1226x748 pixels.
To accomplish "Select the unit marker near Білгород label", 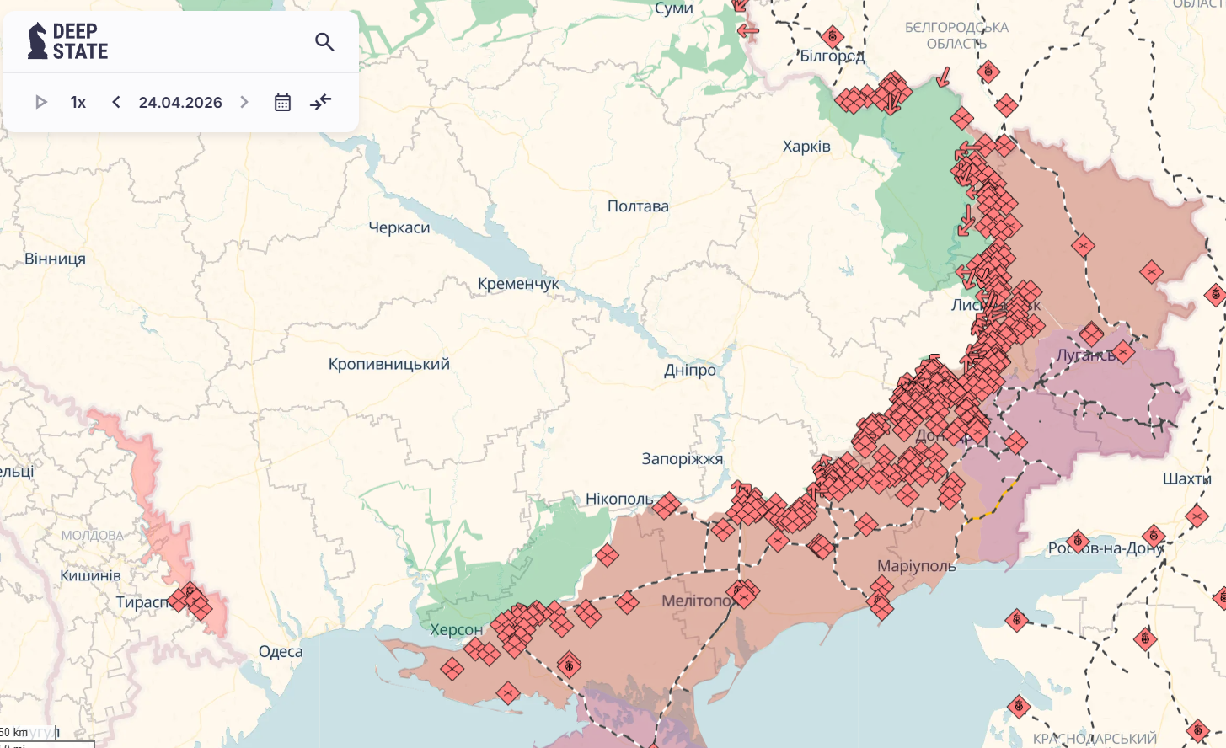I will (833, 36).
